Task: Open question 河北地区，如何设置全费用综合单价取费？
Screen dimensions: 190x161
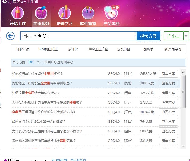Action: (42, 83)
